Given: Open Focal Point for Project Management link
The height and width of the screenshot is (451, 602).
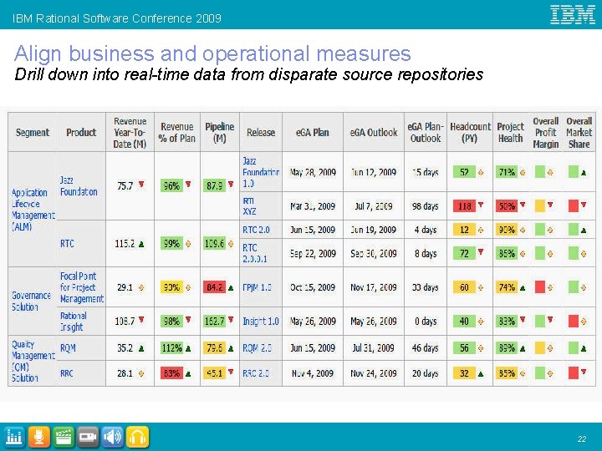Looking at the screenshot, I should tap(82, 287).
